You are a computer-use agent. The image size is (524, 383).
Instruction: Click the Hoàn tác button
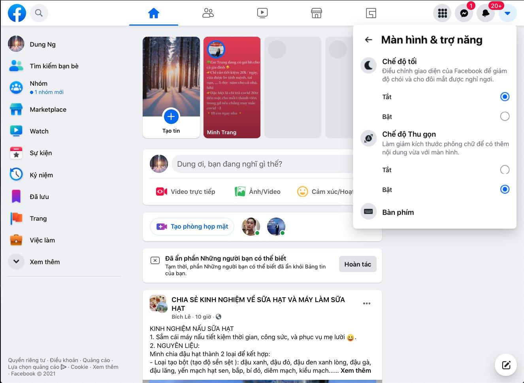pyautogui.click(x=358, y=264)
